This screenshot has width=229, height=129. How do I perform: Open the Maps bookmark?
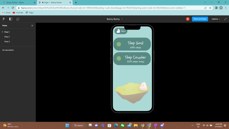[x=30, y=13]
